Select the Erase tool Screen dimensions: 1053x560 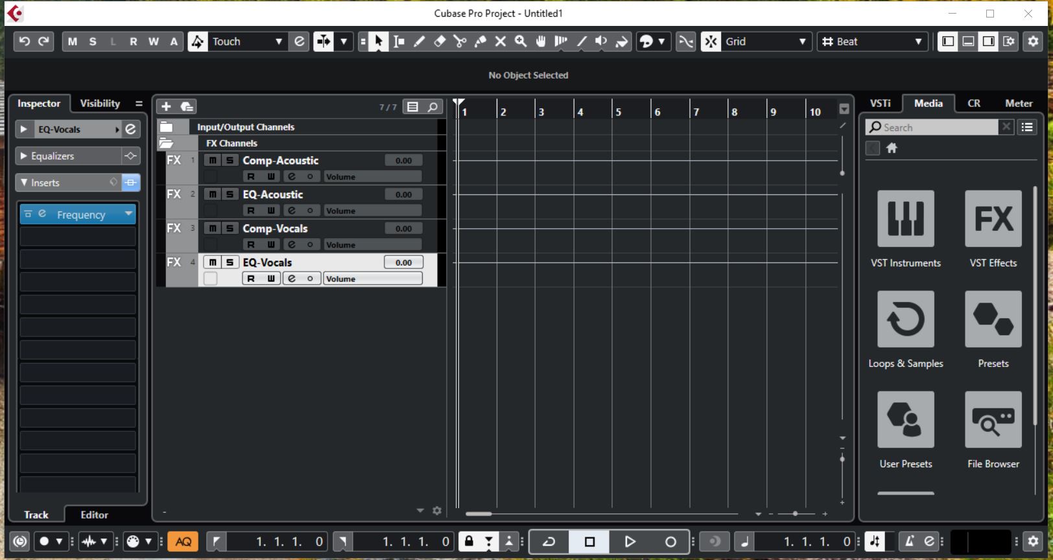[x=440, y=41]
